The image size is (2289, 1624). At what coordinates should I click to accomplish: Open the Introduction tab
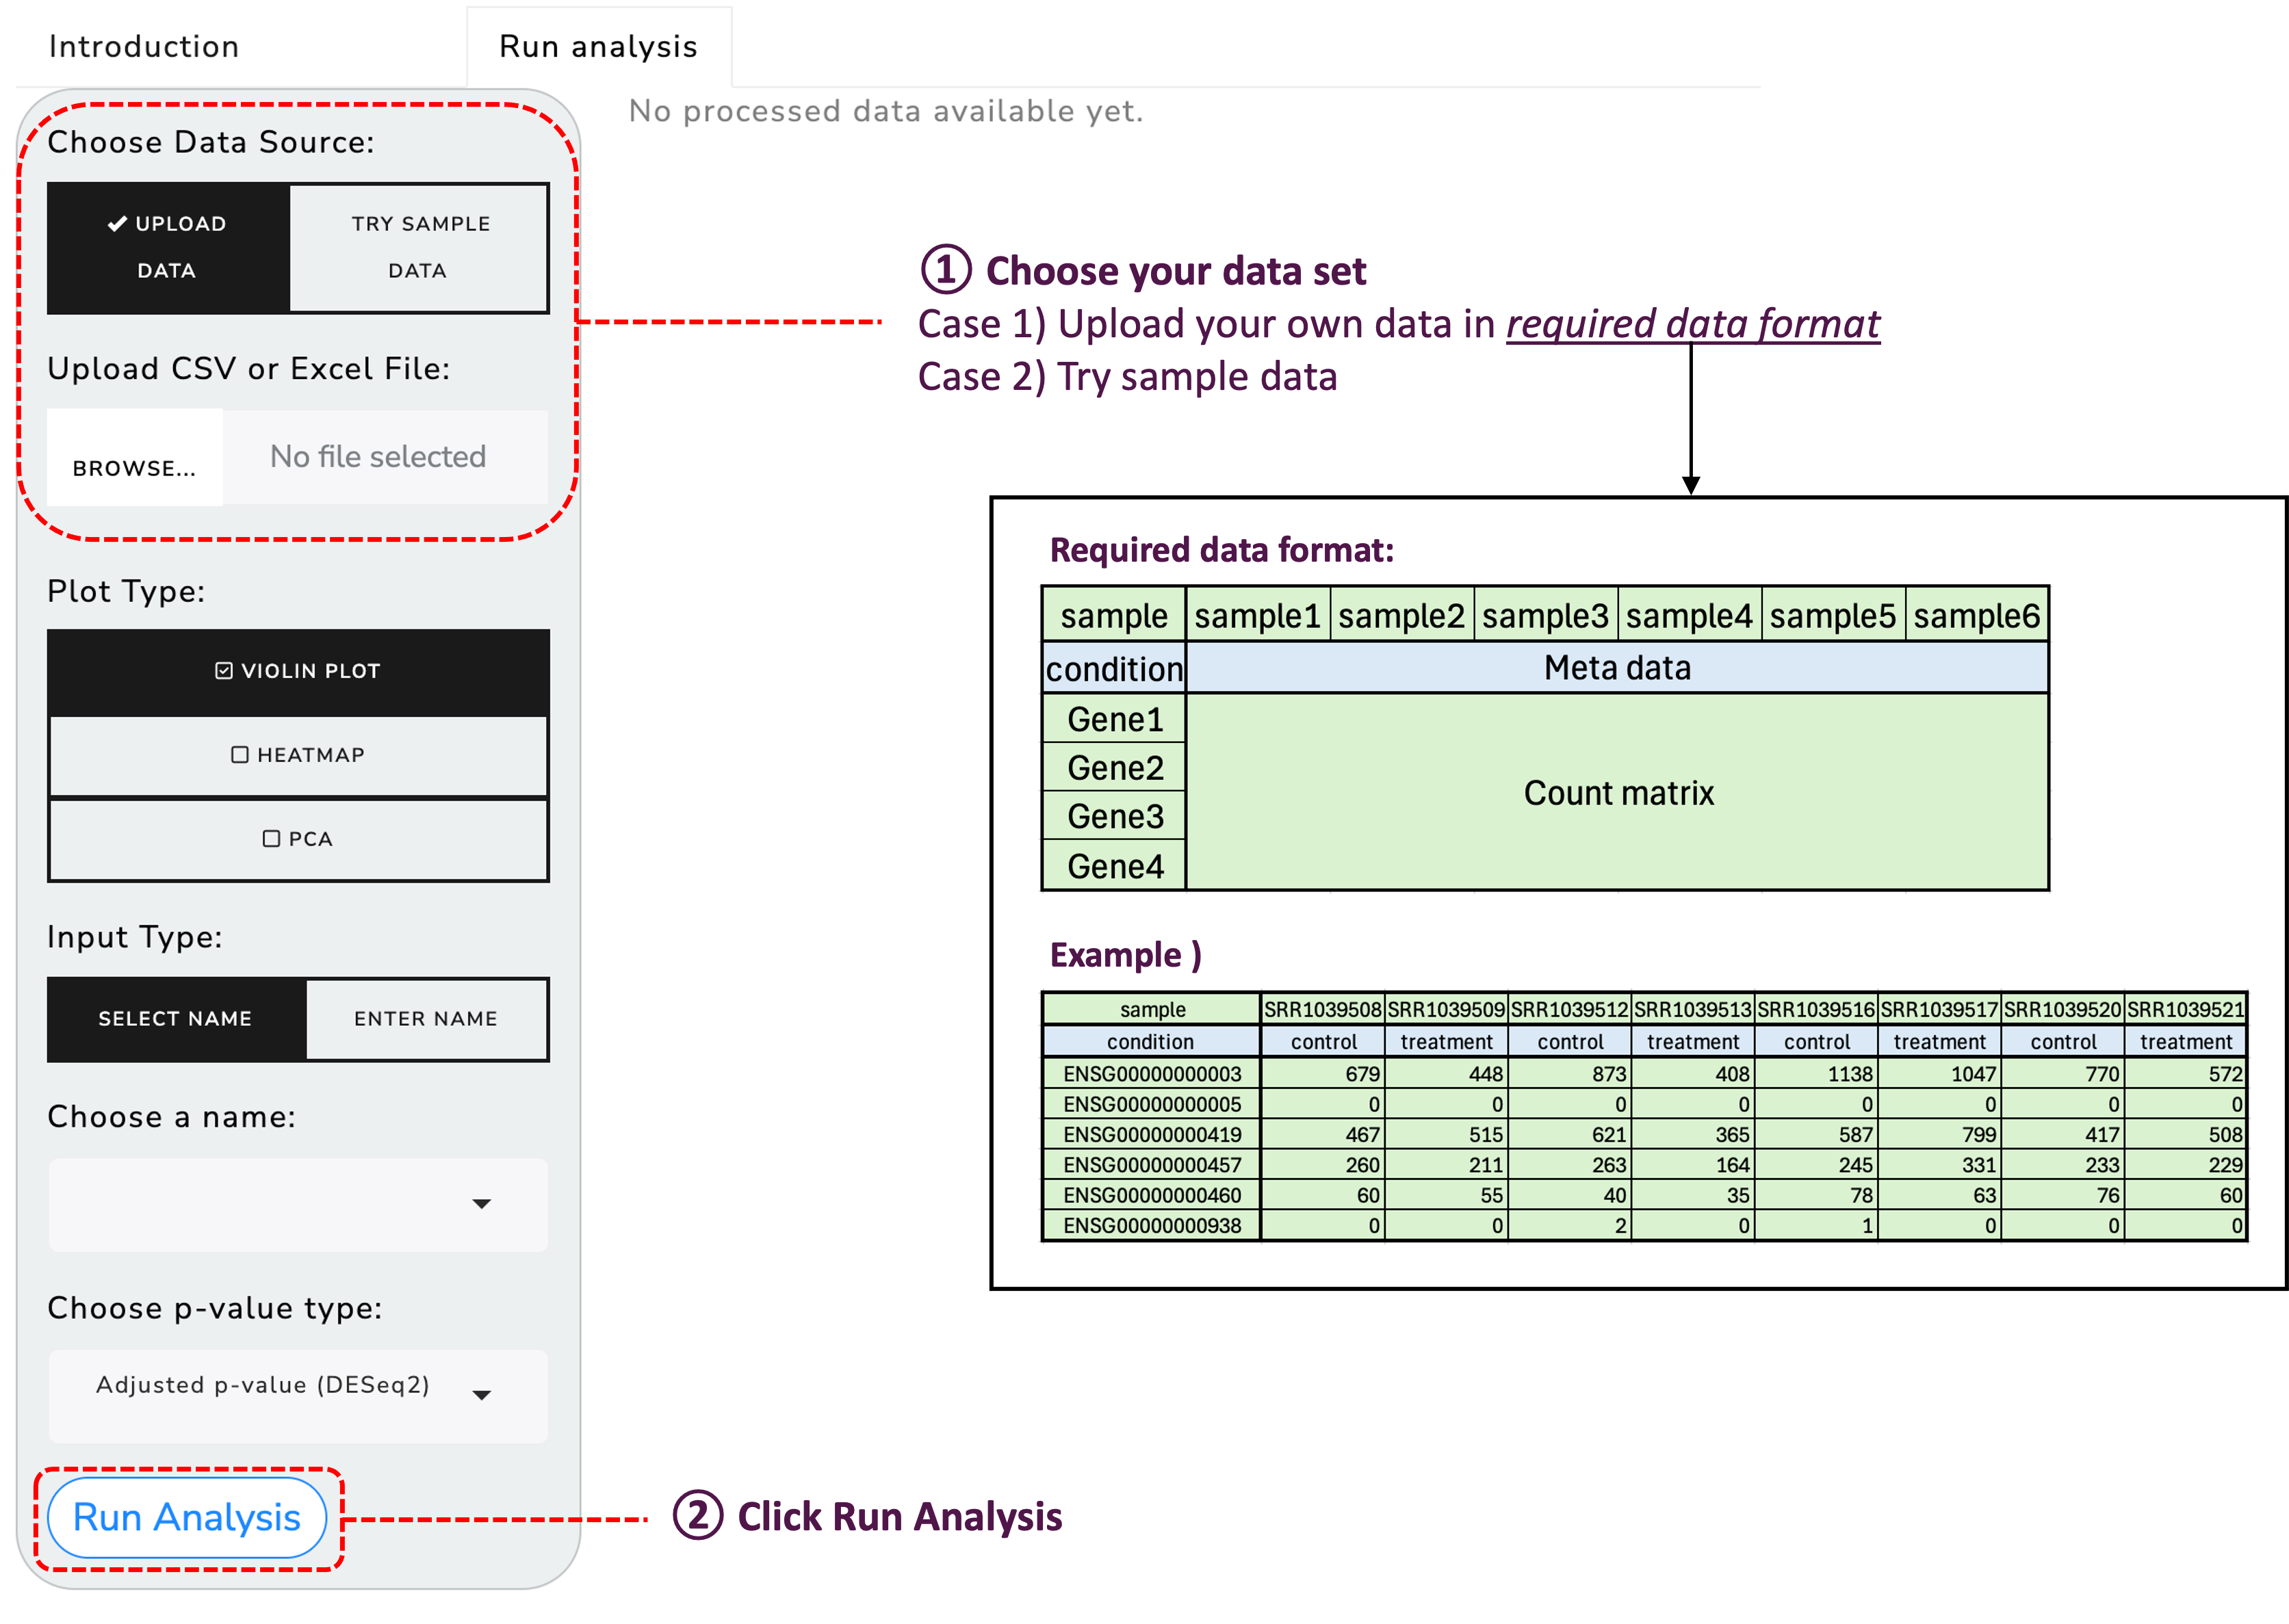(x=144, y=47)
